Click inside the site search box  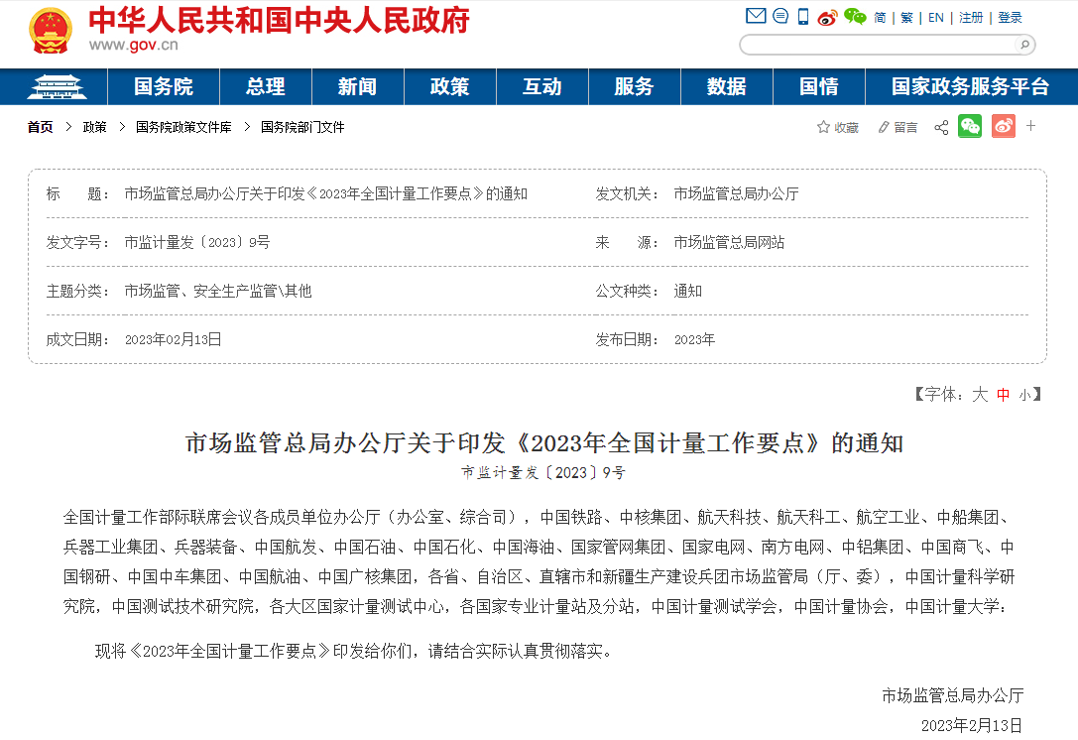pos(878,45)
